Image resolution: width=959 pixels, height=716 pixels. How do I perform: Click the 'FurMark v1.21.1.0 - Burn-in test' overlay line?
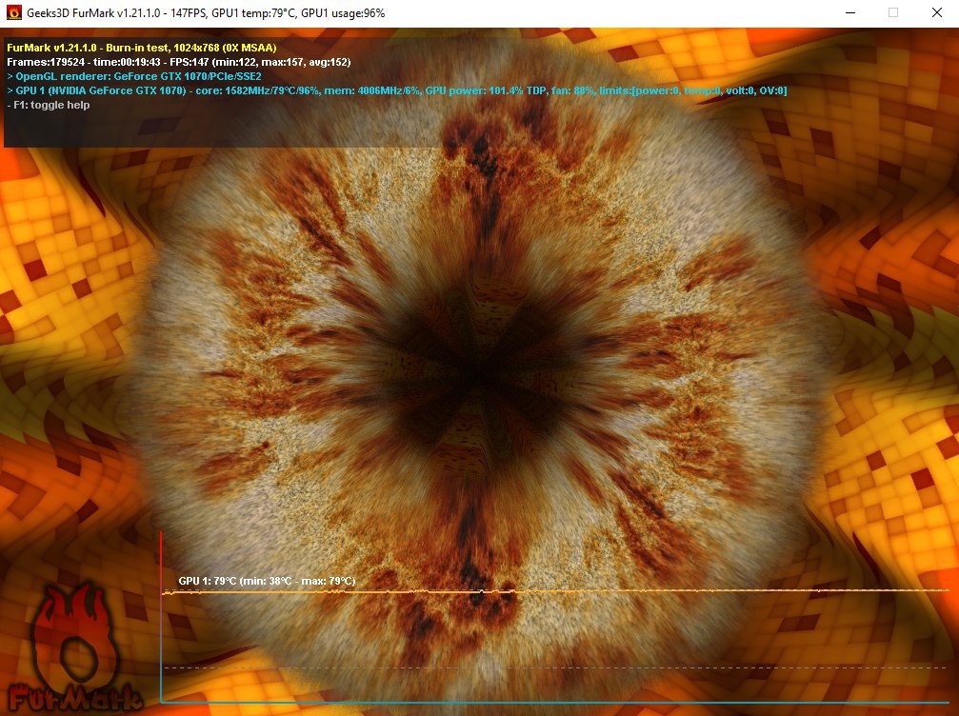142,48
